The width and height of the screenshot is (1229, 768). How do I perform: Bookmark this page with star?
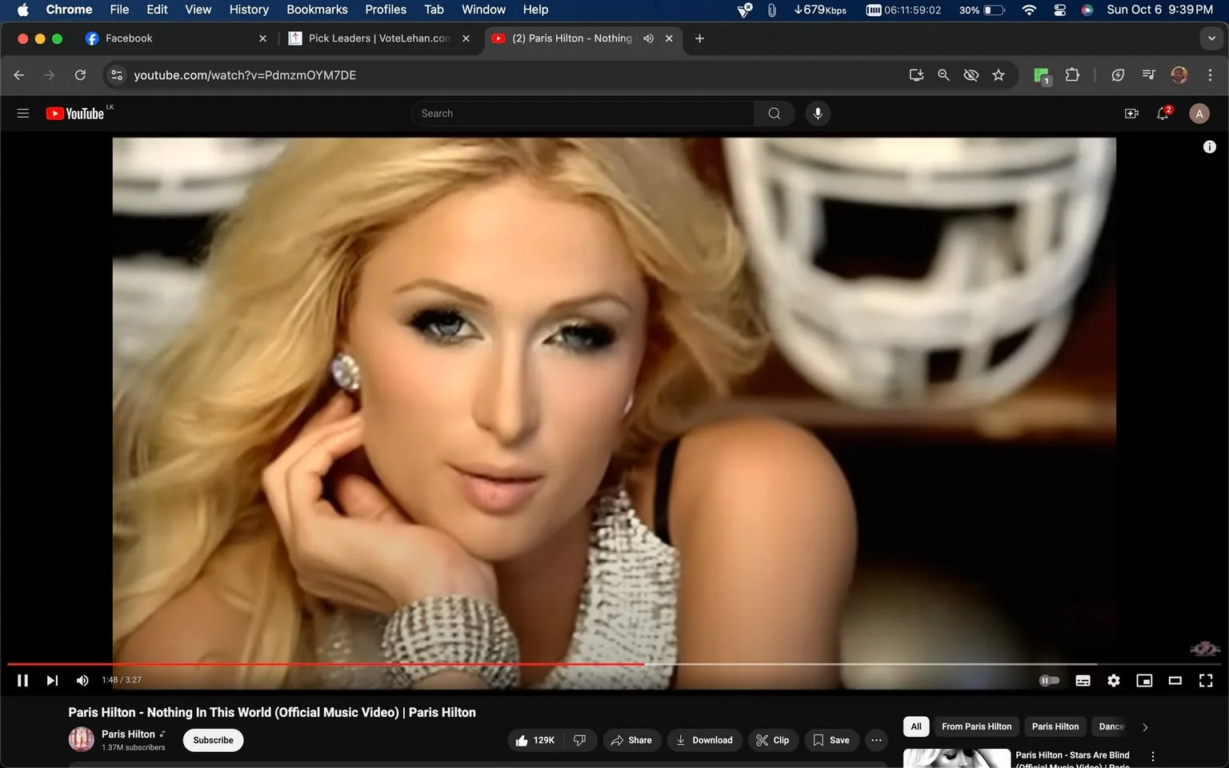point(999,75)
